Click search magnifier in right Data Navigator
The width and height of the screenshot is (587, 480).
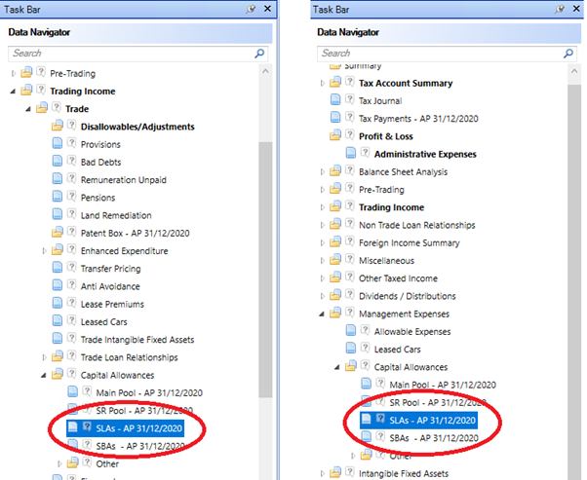[x=568, y=54]
